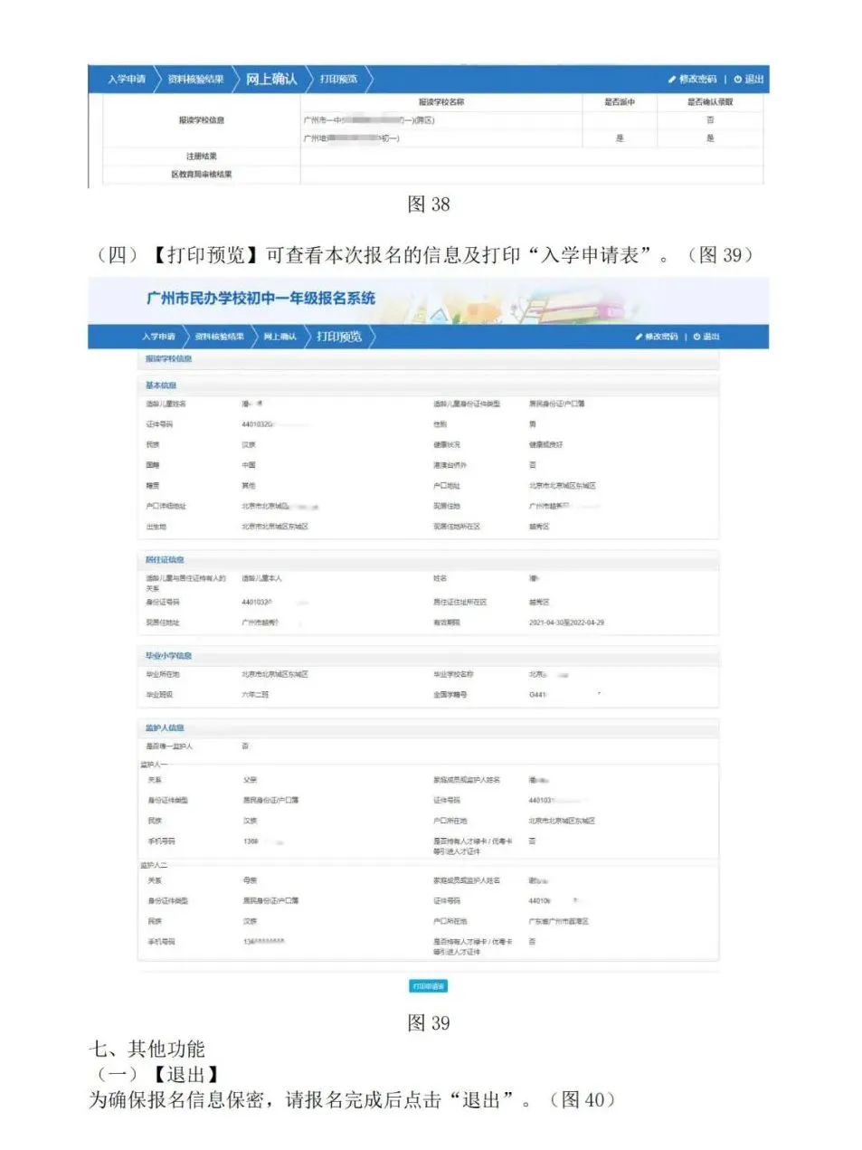Open 资料核验结果 tab in Figure 38 navigation bar

click(195, 80)
